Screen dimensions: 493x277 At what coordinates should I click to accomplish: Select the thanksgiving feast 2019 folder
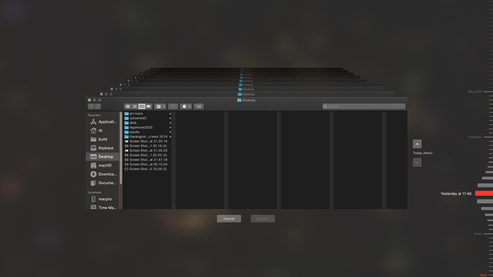tap(148, 136)
